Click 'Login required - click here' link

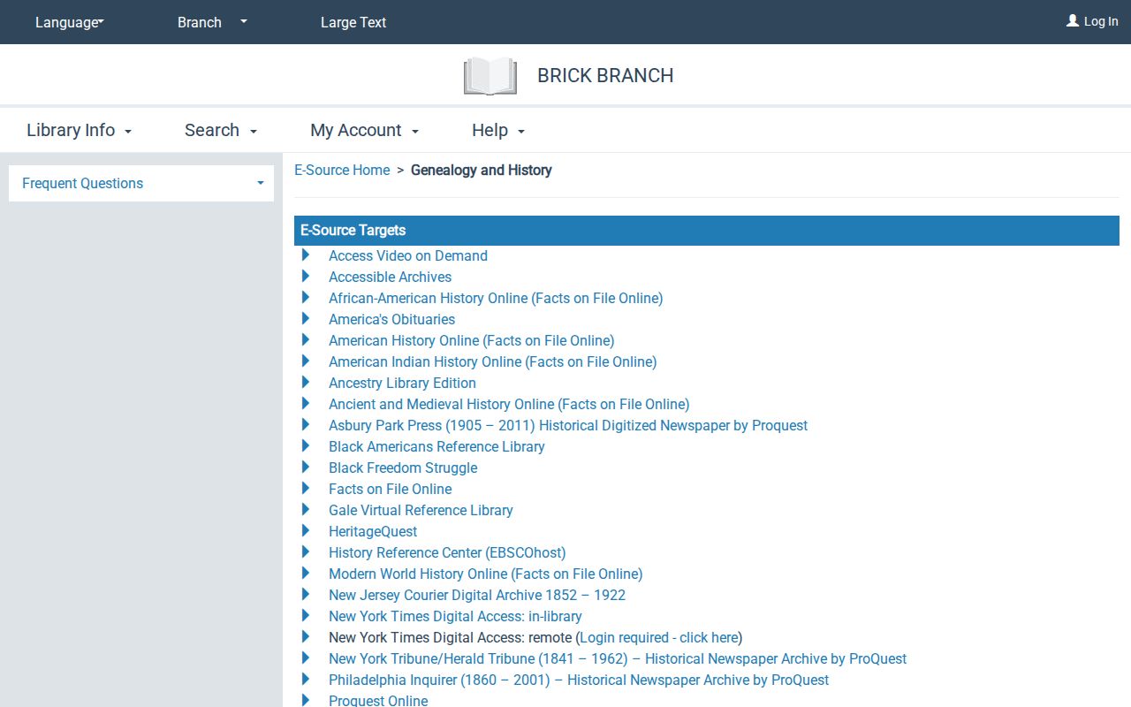tap(659, 637)
